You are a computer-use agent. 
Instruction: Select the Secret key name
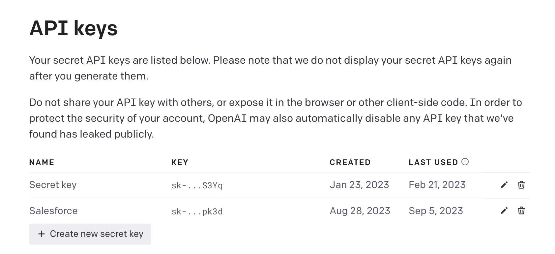[x=53, y=185]
